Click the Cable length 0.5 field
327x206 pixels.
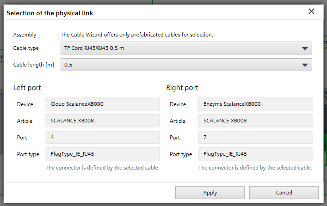[180, 65]
